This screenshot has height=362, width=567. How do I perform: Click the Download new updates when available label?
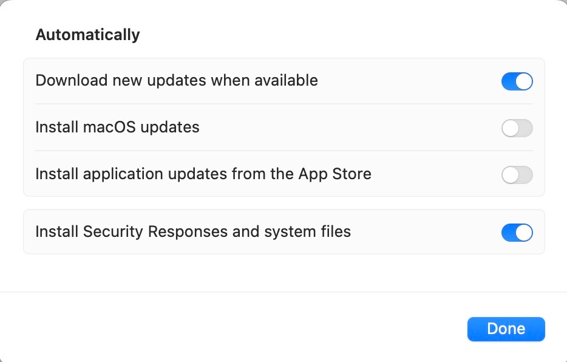[x=177, y=81]
